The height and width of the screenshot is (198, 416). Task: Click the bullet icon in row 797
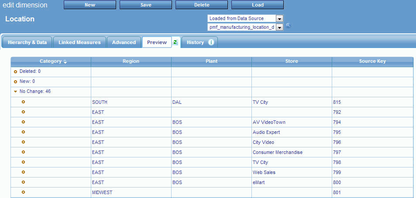23,152
